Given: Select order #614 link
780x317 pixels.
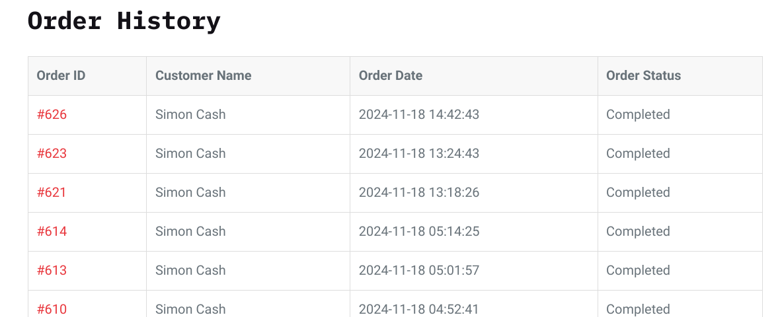Looking at the screenshot, I should (x=52, y=231).
